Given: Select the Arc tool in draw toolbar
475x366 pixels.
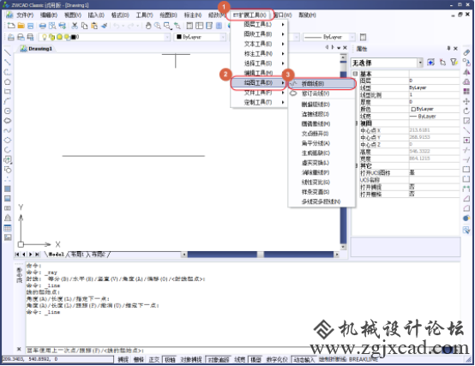Looking at the screenshot, I should click(8, 101).
